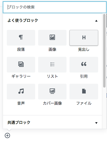The image size is (107, 142).
Task: Click the ギャラリー label text
Action: 21,76
